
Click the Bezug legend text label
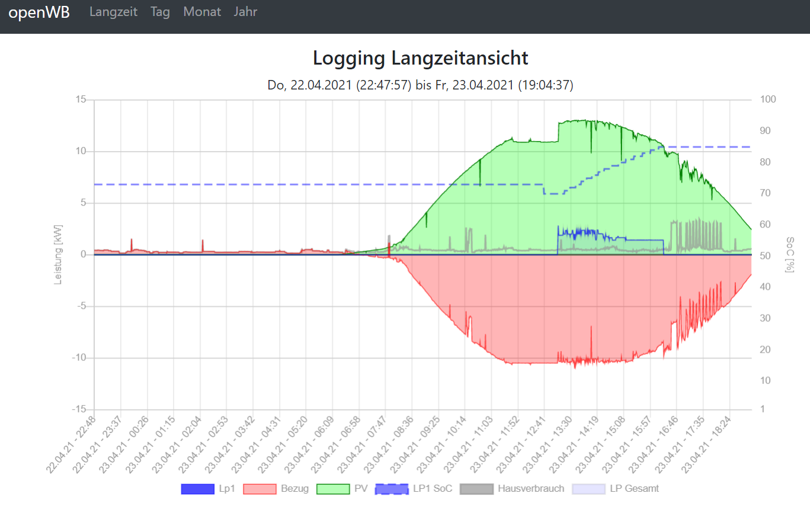coord(294,489)
